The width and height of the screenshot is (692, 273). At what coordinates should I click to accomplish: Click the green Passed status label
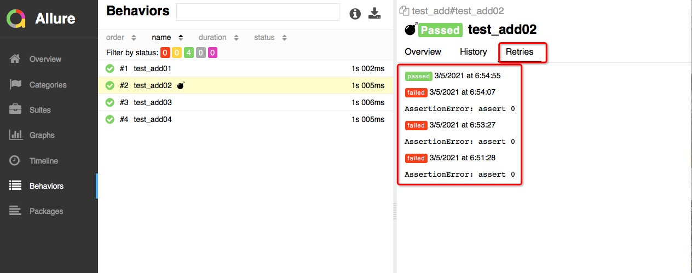[440, 30]
